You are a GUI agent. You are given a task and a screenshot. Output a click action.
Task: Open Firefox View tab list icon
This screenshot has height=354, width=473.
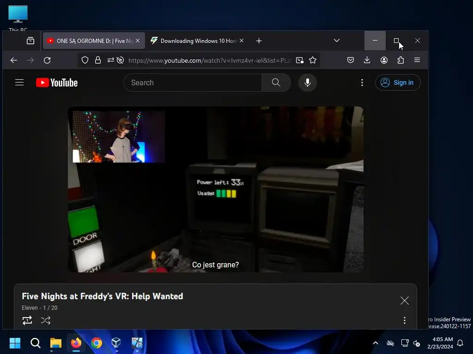pos(30,41)
